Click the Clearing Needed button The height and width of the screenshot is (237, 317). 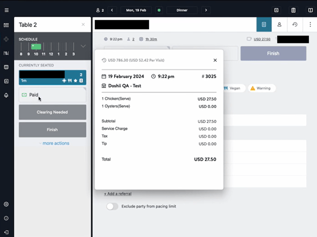(53, 112)
